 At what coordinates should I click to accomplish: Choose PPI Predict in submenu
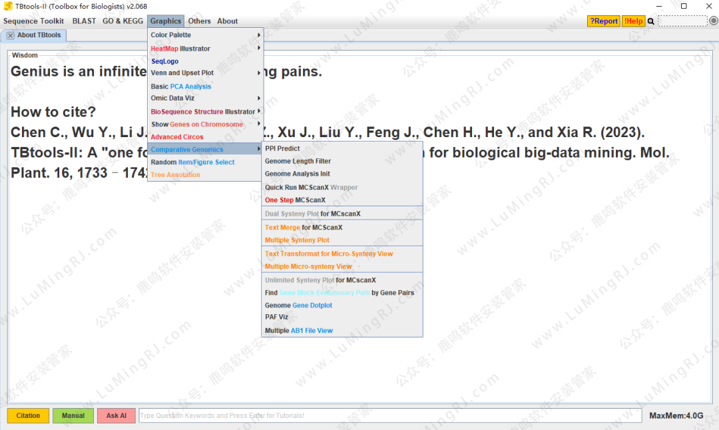[x=342, y=148]
